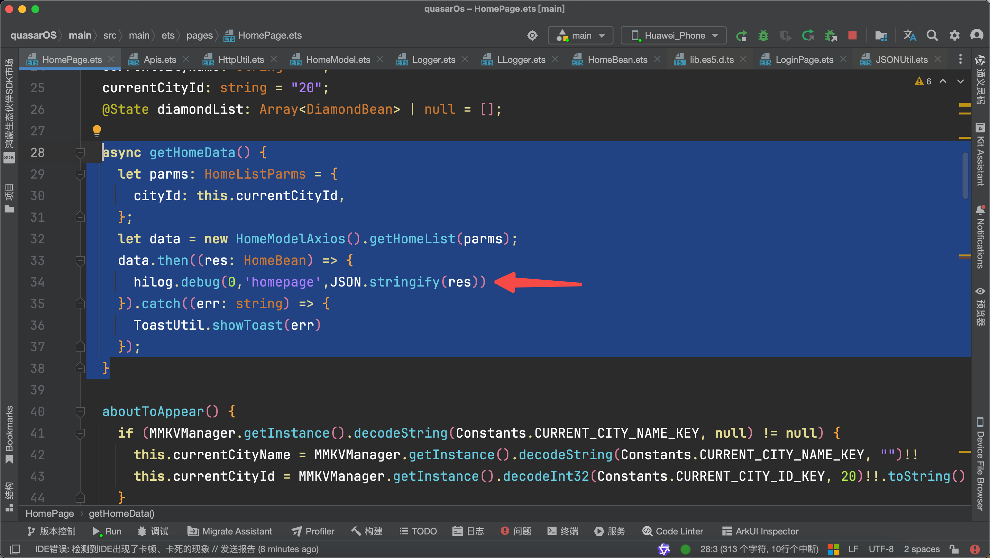Open the build hammer tool window
Image resolution: width=990 pixels, height=558 pixels.
(367, 531)
